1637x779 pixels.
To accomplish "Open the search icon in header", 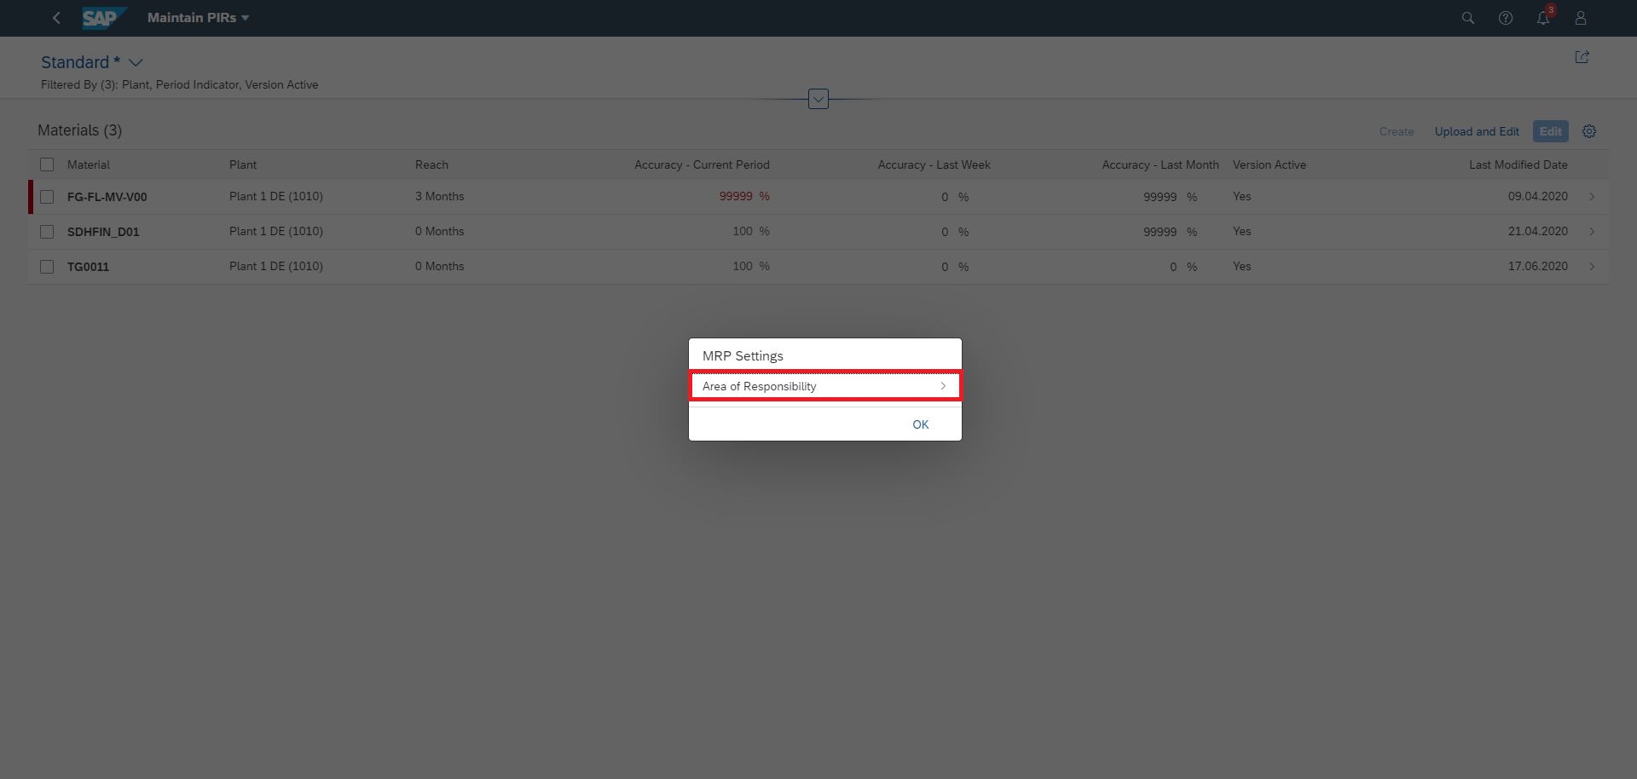I will pyautogui.click(x=1467, y=18).
